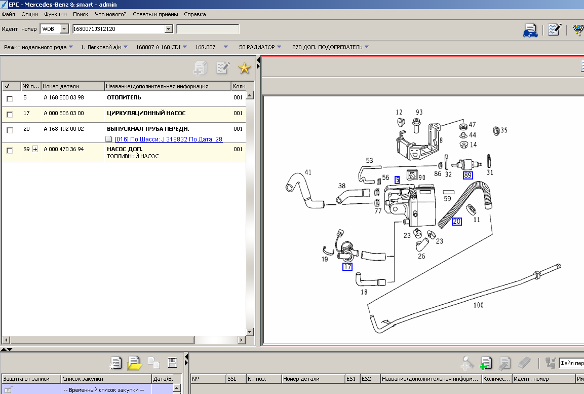
Task: Open the vehicle data card icon
Action: (530, 30)
